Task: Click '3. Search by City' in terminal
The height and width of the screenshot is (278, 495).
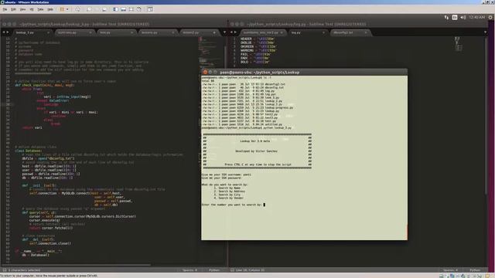Action: [227, 195]
